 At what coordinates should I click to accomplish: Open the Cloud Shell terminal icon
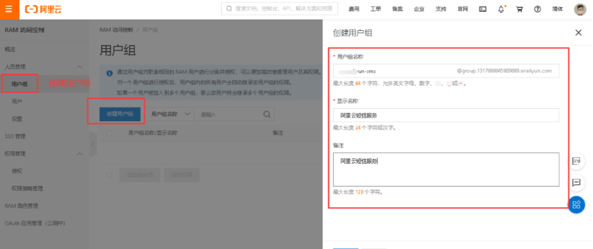point(483,9)
